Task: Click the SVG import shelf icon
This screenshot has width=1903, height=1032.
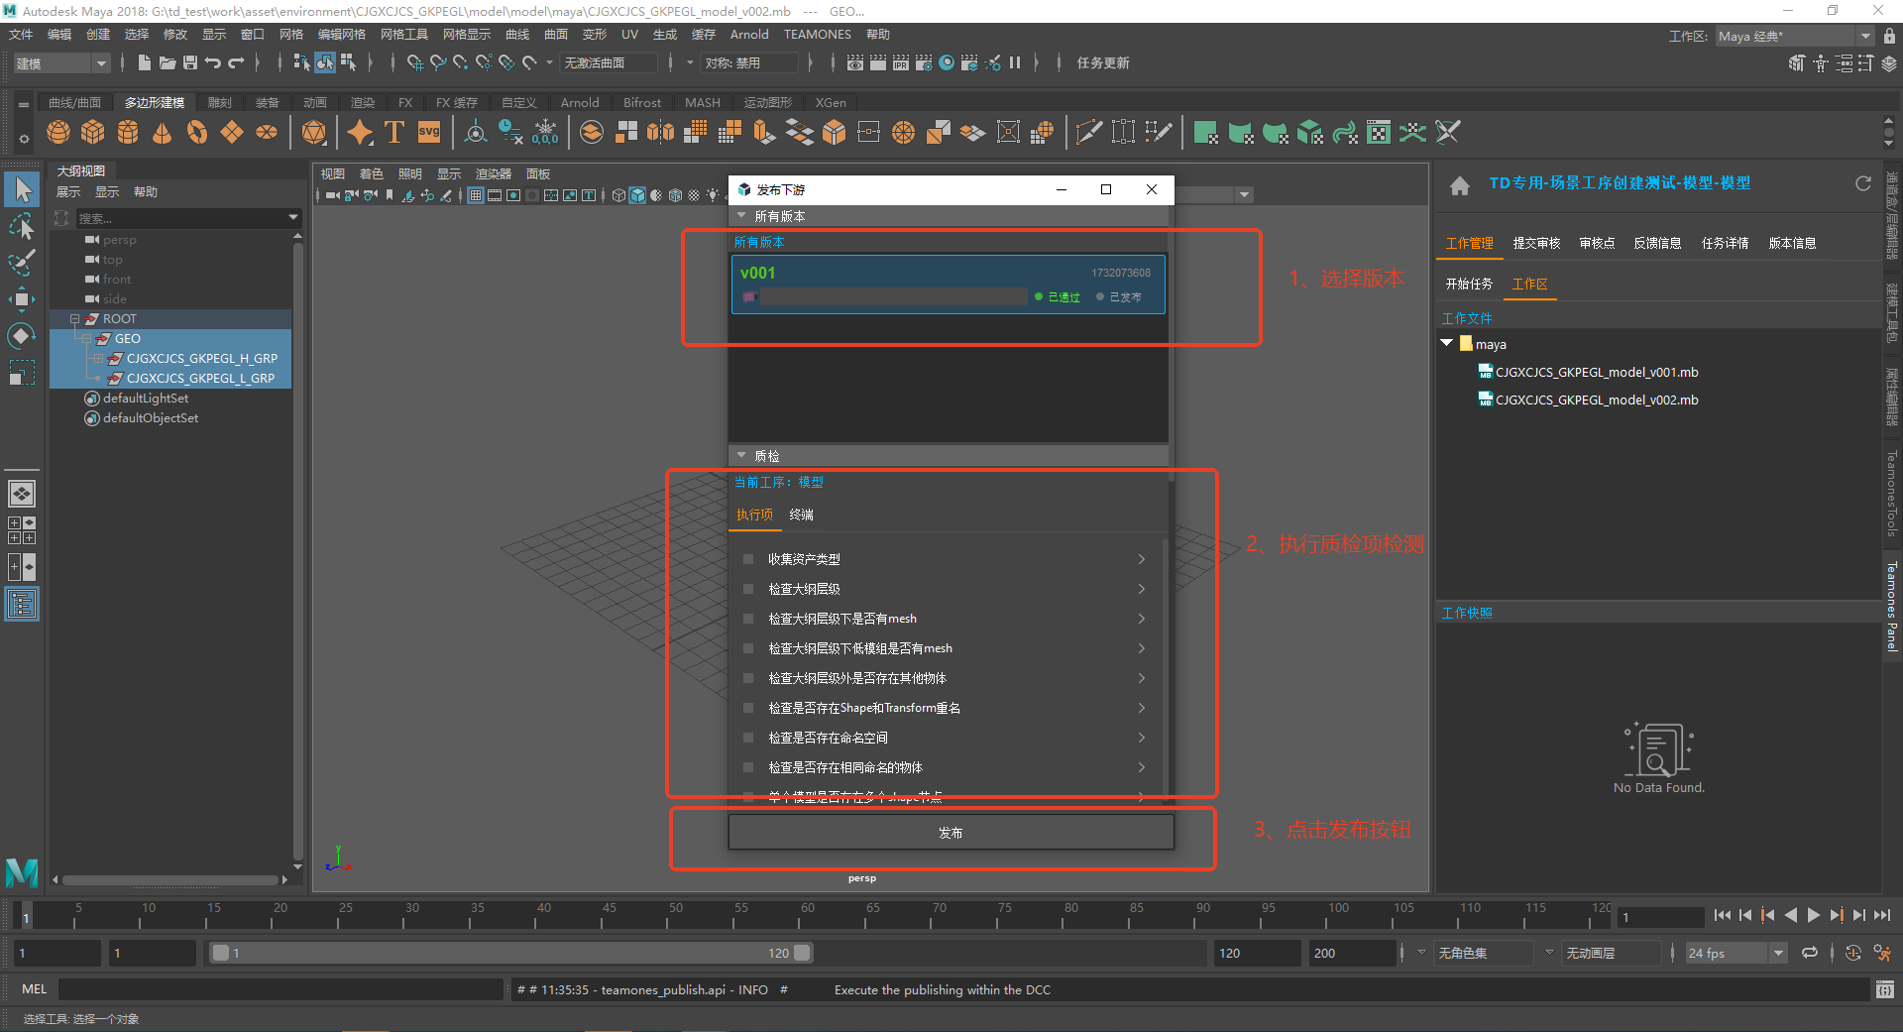Action: tap(429, 132)
